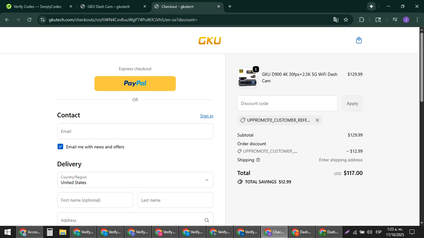The image size is (424, 238).
Task: Select the Chec... taskbar window
Action: click(274, 232)
